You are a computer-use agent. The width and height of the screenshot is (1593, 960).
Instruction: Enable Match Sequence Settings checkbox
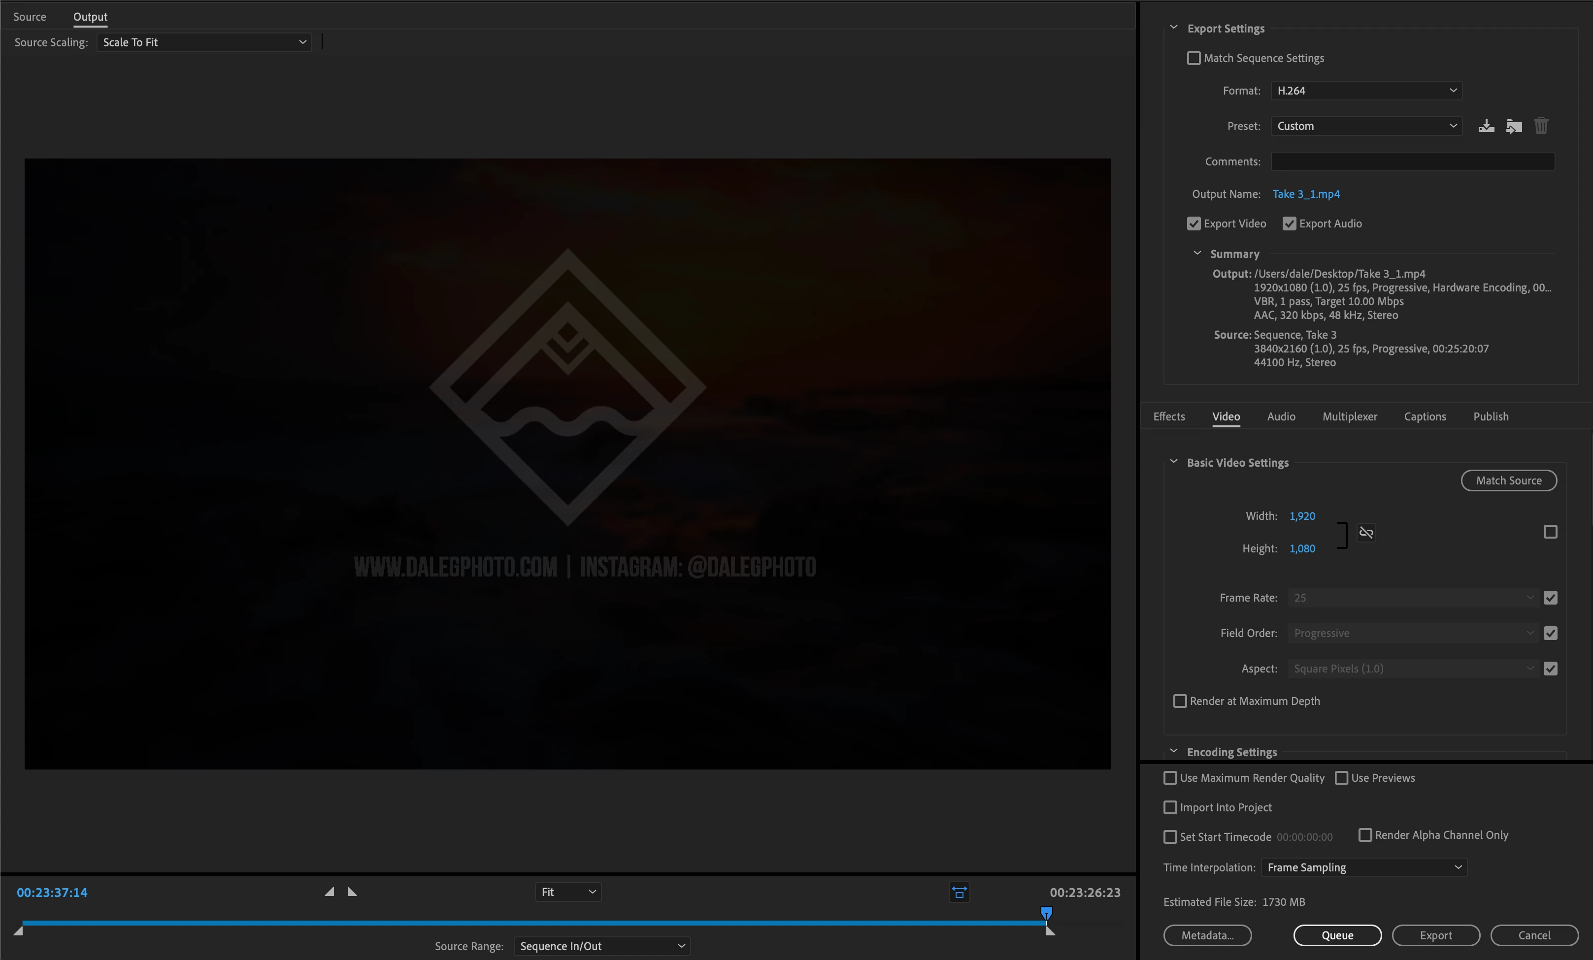point(1194,58)
